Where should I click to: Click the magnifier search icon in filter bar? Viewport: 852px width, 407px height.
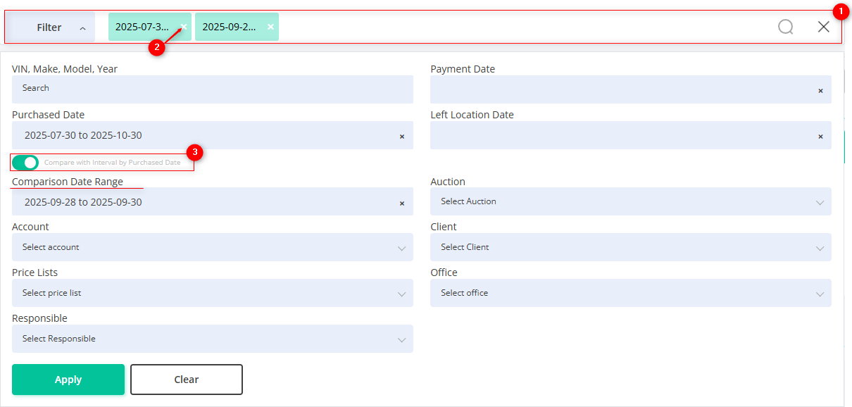tap(785, 27)
